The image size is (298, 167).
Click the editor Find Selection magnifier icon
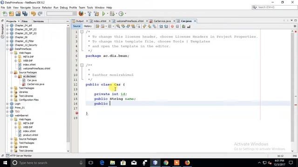coord(118,26)
